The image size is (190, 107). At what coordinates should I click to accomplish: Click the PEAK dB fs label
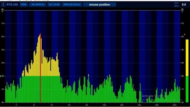pos(176,4)
